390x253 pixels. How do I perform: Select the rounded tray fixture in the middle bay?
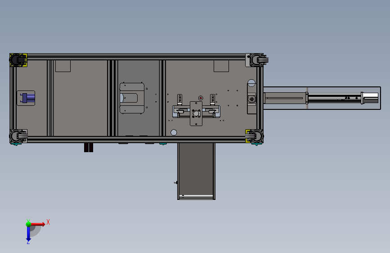coord(132,98)
